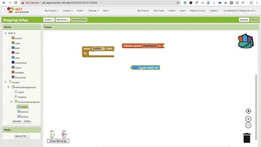261x147 pixels.
Task: Open the Build menu
Action: (x=80, y=11)
